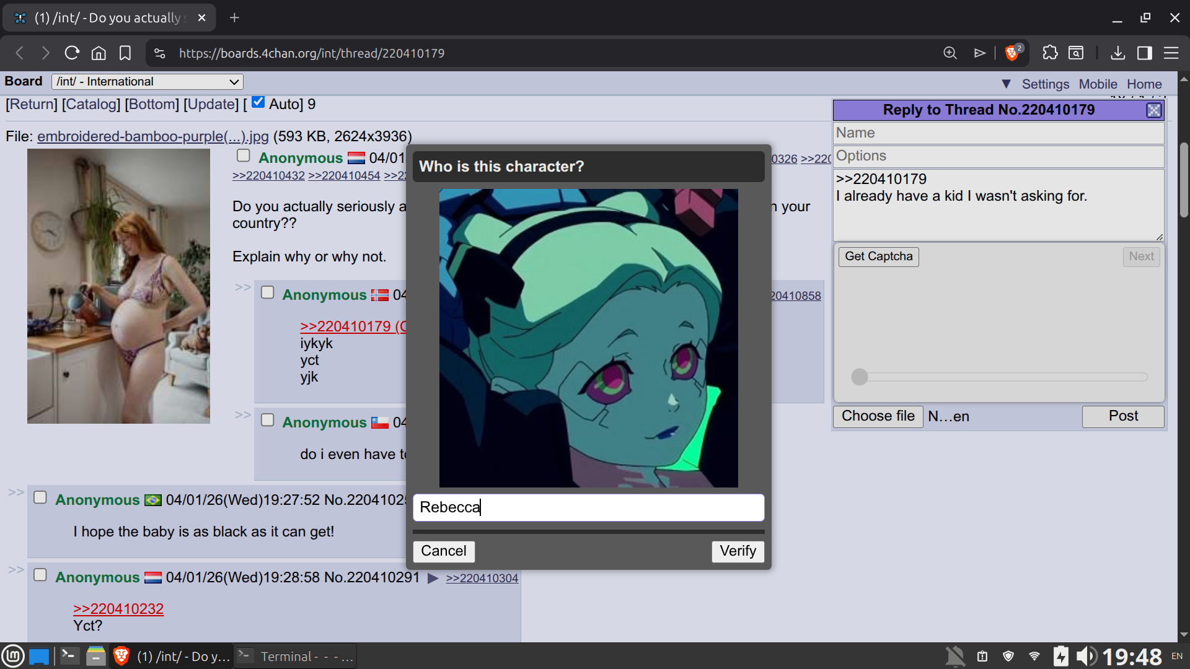Open a new browser tab
Image resolution: width=1190 pixels, height=669 pixels.
[x=234, y=18]
